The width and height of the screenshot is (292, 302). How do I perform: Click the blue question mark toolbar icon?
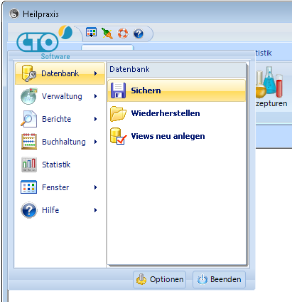pyautogui.click(x=139, y=33)
